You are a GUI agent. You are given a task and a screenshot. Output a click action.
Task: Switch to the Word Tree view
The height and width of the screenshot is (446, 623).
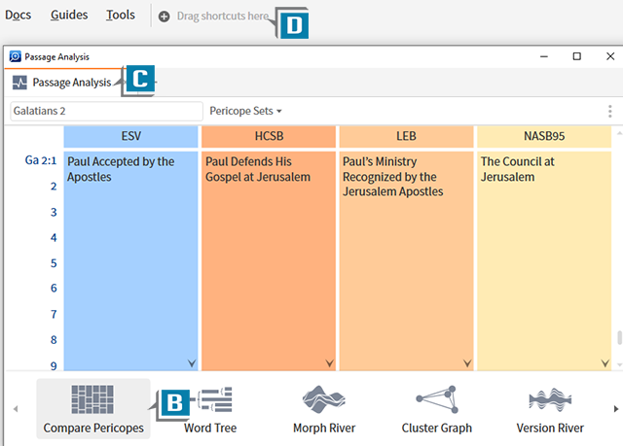(x=210, y=399)
